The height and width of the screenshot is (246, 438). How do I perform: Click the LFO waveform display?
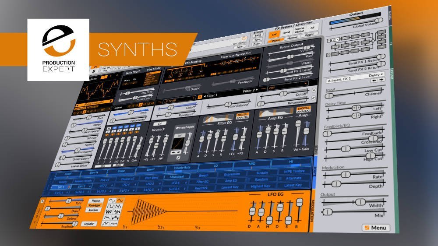pyautogui.click(x=183, y=211)
